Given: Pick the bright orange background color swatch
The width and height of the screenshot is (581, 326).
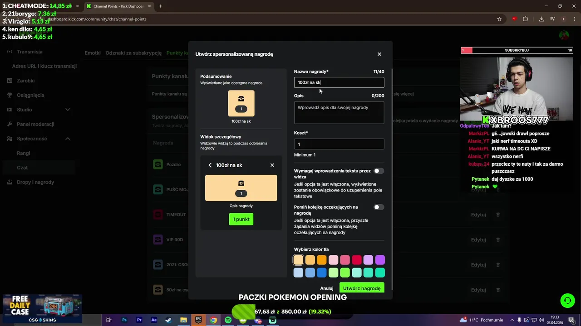Looking at the screenshot, I should pyautogui.click(x=321, y=260).
